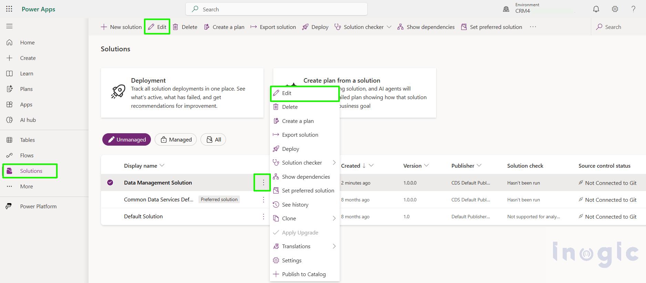Image resolution: width=646 pixels, height=283 pixels.
Task: Collapse the left navigation hamburger menu
Action: pos(9,26)
